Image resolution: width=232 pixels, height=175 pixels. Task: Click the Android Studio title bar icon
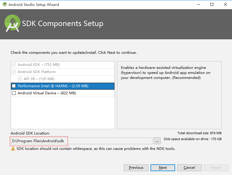[4, 5]
